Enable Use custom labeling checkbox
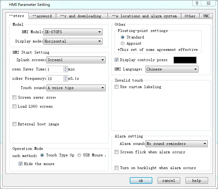 pyautogui.click(x=116, y=87)
